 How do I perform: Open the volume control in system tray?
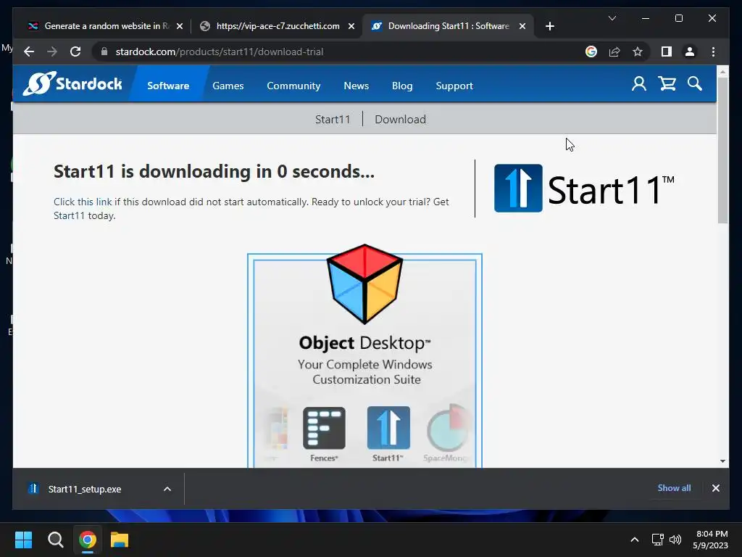point(676,540)
